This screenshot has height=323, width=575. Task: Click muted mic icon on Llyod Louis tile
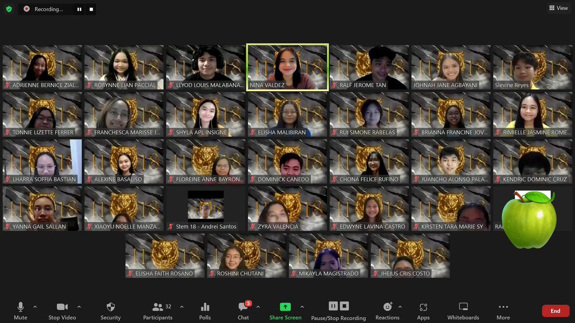(171, 85)
